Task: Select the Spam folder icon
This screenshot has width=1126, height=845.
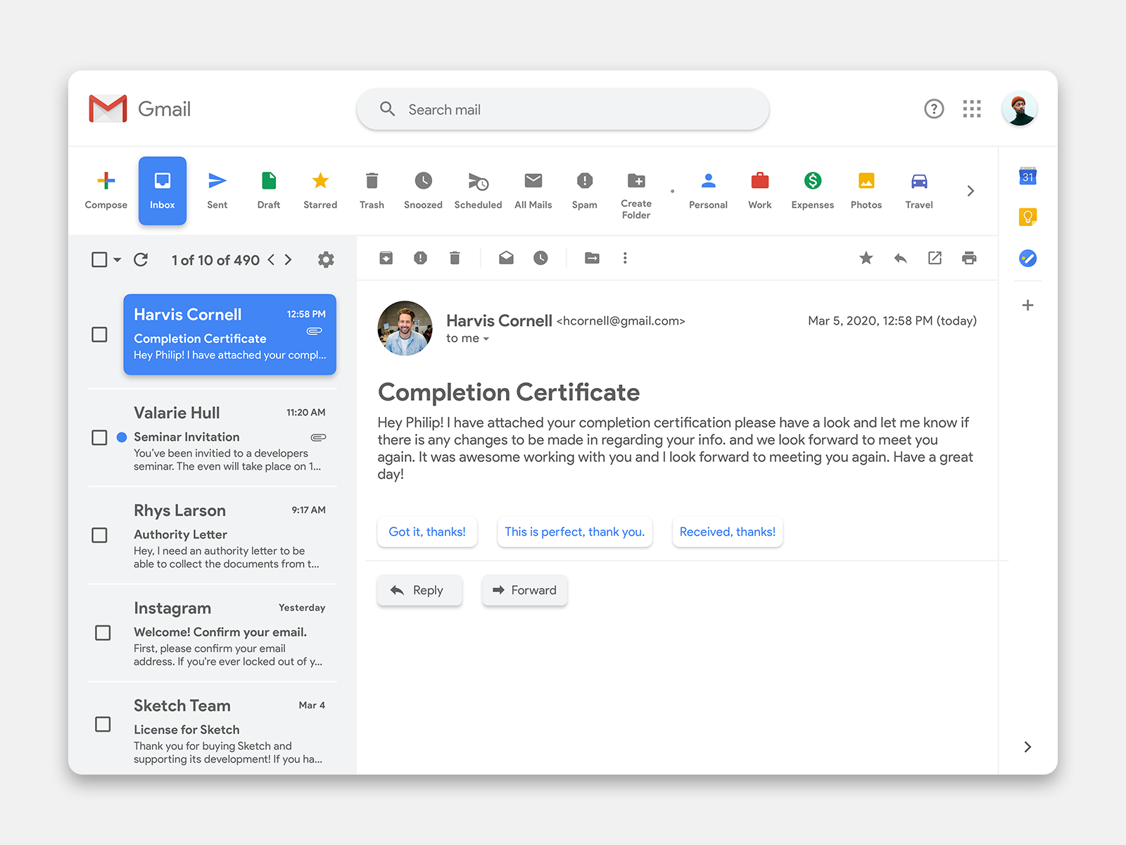Action: [584, 182]
